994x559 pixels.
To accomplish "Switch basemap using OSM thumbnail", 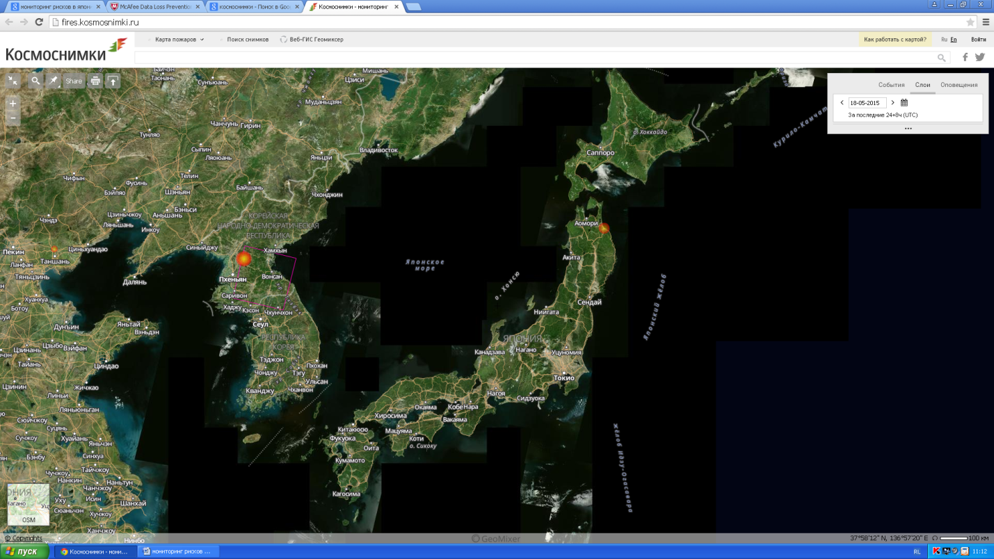I will [29, 504].
